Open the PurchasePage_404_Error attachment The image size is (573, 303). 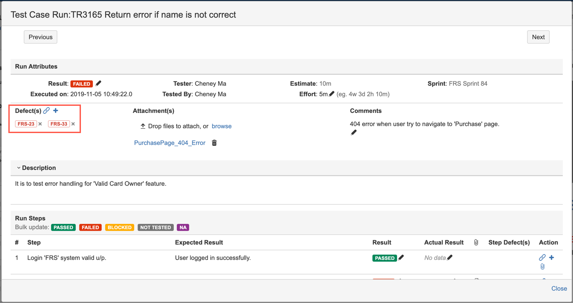coord(170,143)
